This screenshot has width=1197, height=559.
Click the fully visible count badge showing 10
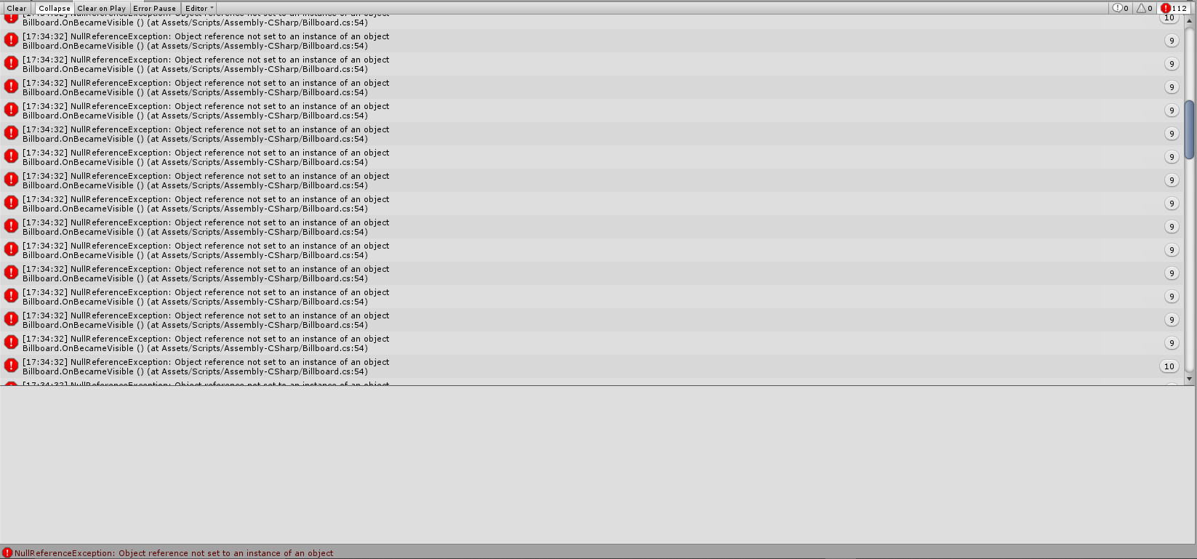click(x=1169, y=366)
